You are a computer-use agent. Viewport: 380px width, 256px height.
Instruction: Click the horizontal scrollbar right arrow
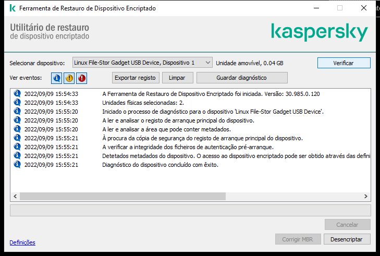tap(366, 197)
